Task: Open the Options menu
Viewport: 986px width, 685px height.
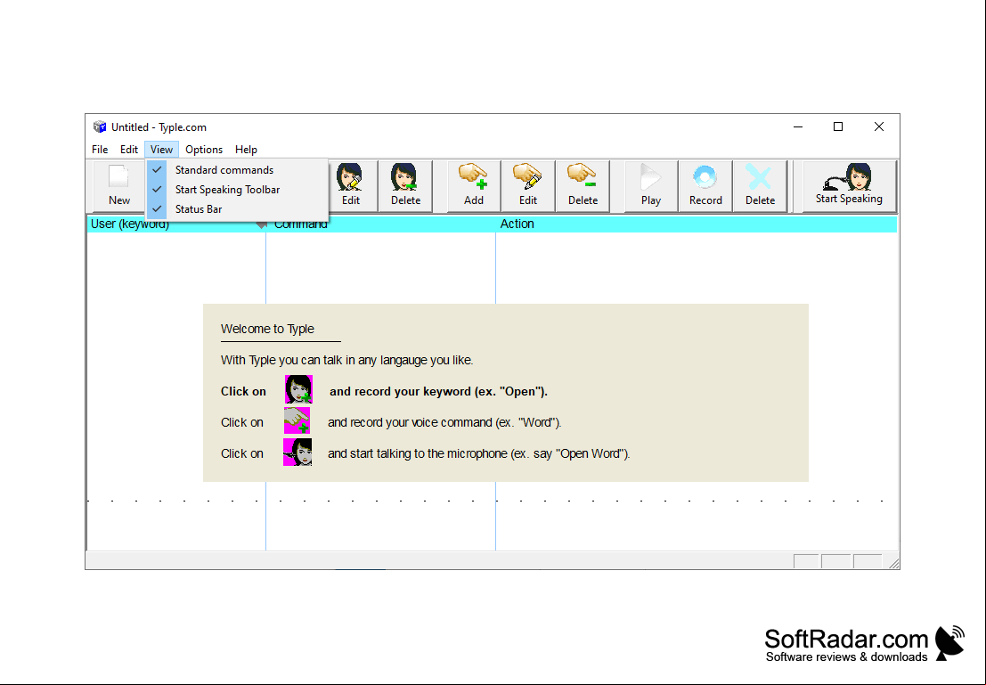Action: pos(204,150)
